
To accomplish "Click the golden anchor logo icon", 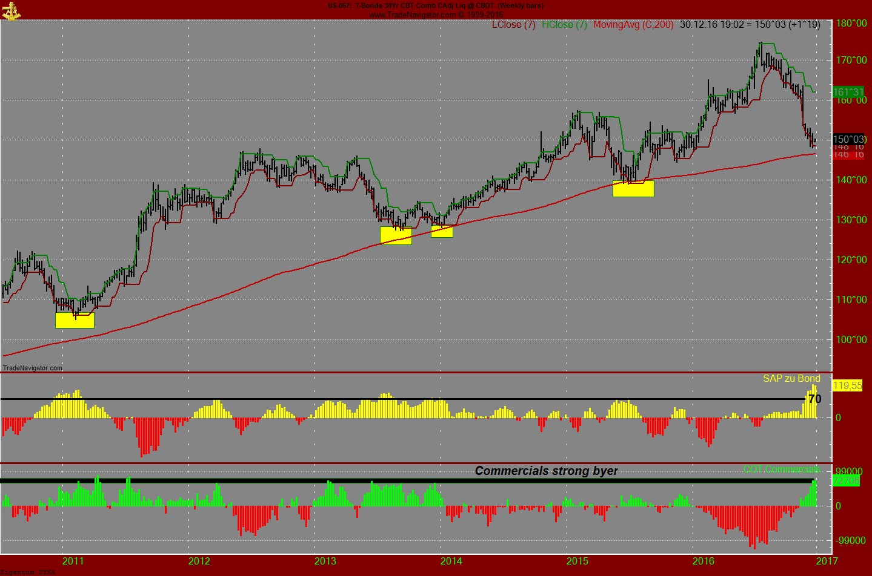I will pyautogui.click(x=12, y=11).
